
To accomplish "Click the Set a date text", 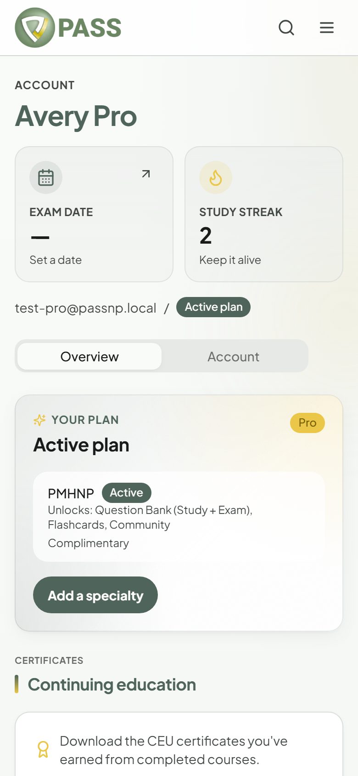I will pos(56,260).
